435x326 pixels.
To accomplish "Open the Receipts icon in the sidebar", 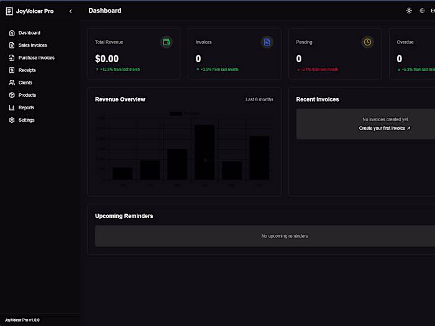I will pos(12,70).
